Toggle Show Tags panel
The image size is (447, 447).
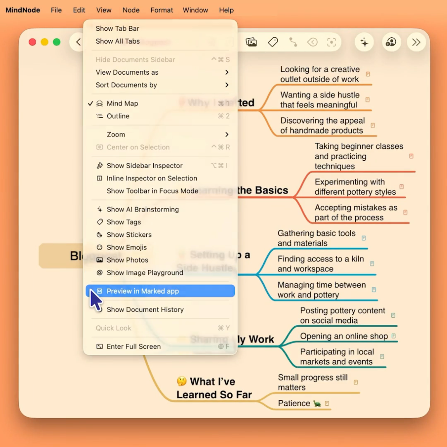pyautogui.click(x=160, y=222)
